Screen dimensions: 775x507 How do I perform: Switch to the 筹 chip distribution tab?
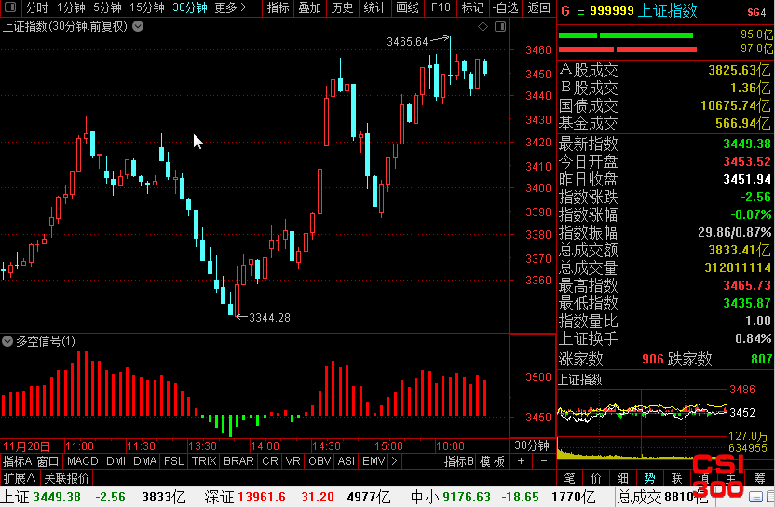760,478
